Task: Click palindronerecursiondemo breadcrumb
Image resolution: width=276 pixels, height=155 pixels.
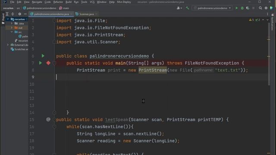Action: [40, 8]
